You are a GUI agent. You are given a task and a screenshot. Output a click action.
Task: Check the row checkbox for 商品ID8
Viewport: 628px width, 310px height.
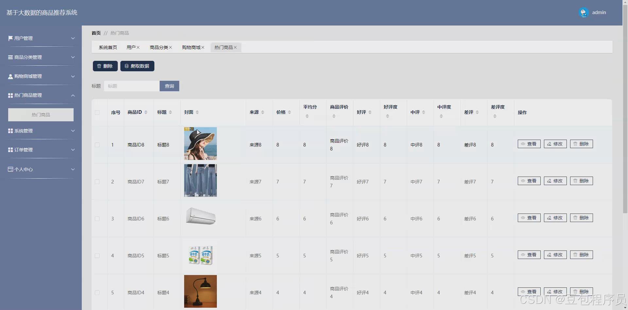click(97, 145)
